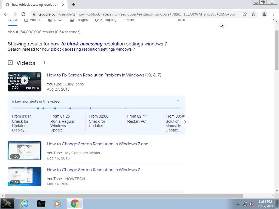Show hidden system tray icons

pos(238,204)
